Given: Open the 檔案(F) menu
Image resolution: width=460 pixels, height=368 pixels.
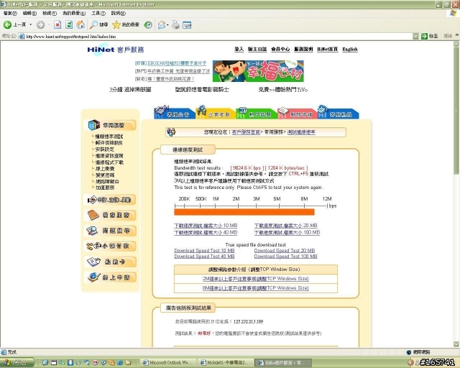Looking at the screenshot, I should 10,13.
